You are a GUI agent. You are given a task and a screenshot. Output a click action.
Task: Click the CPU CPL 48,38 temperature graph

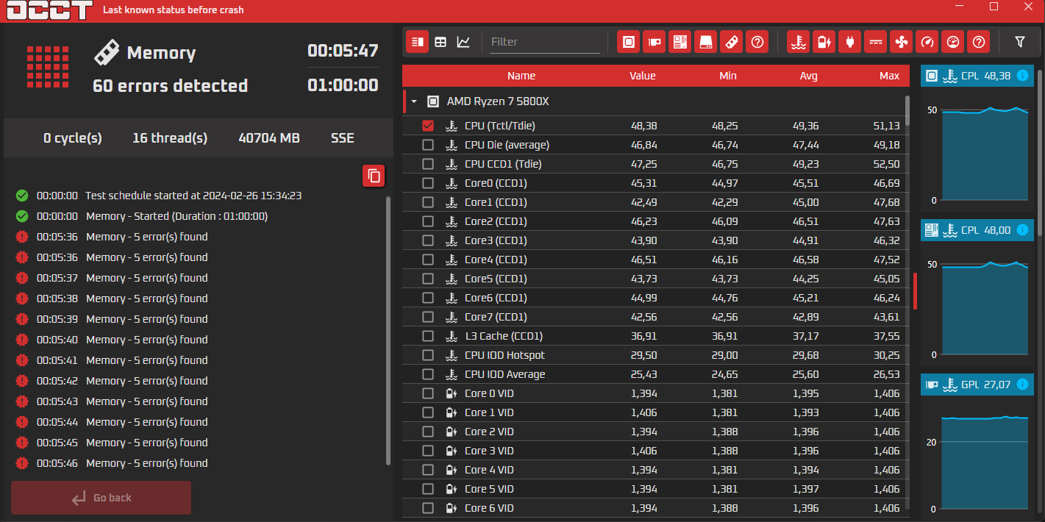[977, 151]
